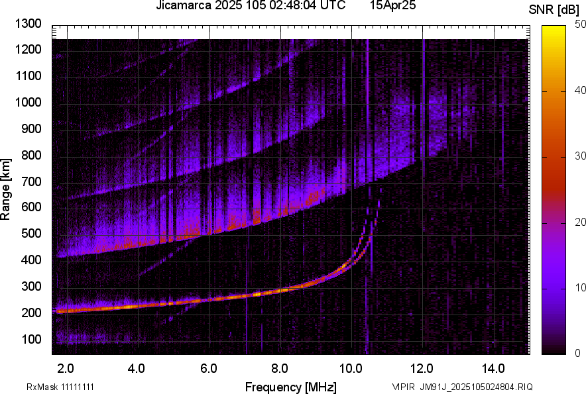Click colorbar tick label '0'
Viewport: 586px width, 394px height.
(578, 353)
